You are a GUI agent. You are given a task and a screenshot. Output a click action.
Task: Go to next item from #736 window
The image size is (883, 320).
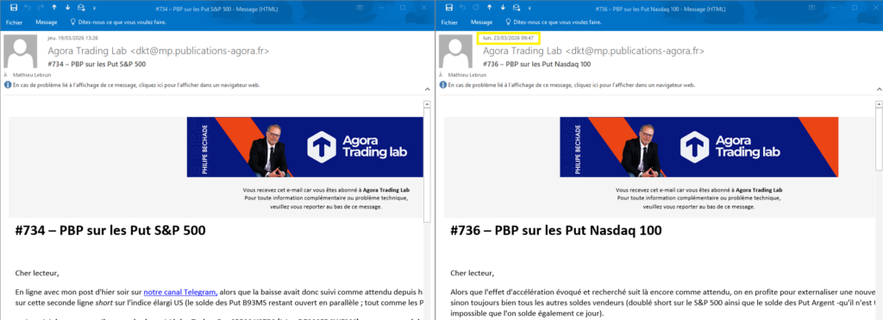point(503,8)
